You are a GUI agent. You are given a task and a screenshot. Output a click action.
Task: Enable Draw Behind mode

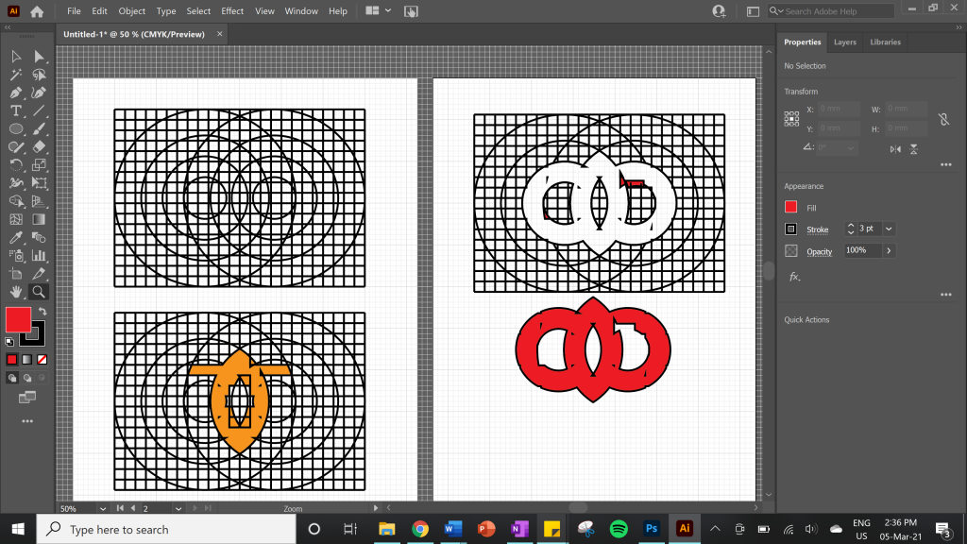[27, 378]
